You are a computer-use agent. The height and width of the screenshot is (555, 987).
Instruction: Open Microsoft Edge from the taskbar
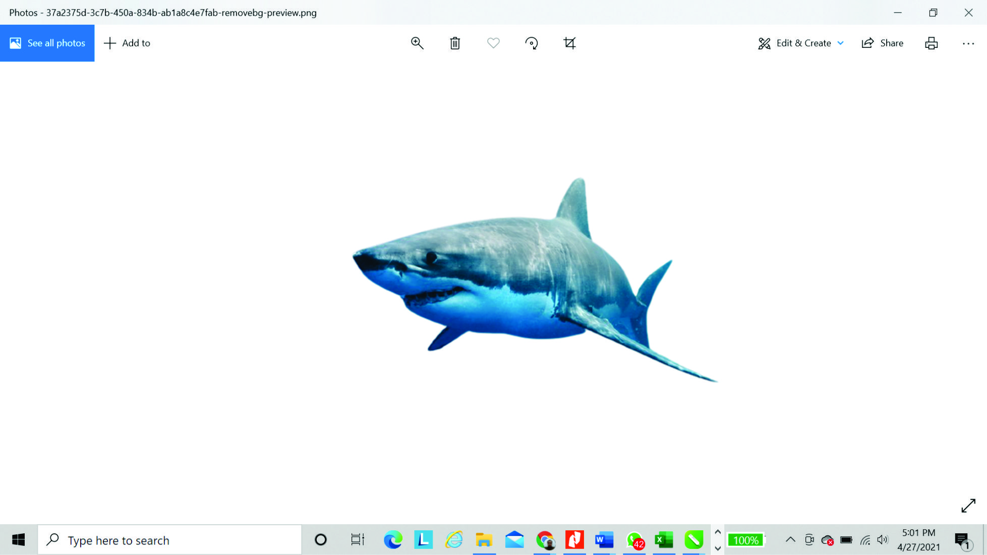tap(393, 540)
